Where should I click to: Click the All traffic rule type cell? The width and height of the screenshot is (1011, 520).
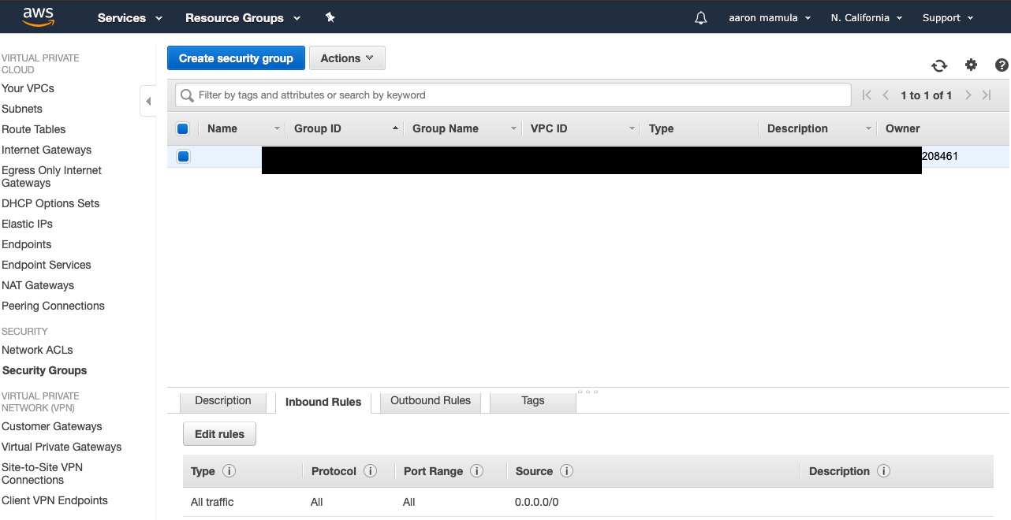212,502
